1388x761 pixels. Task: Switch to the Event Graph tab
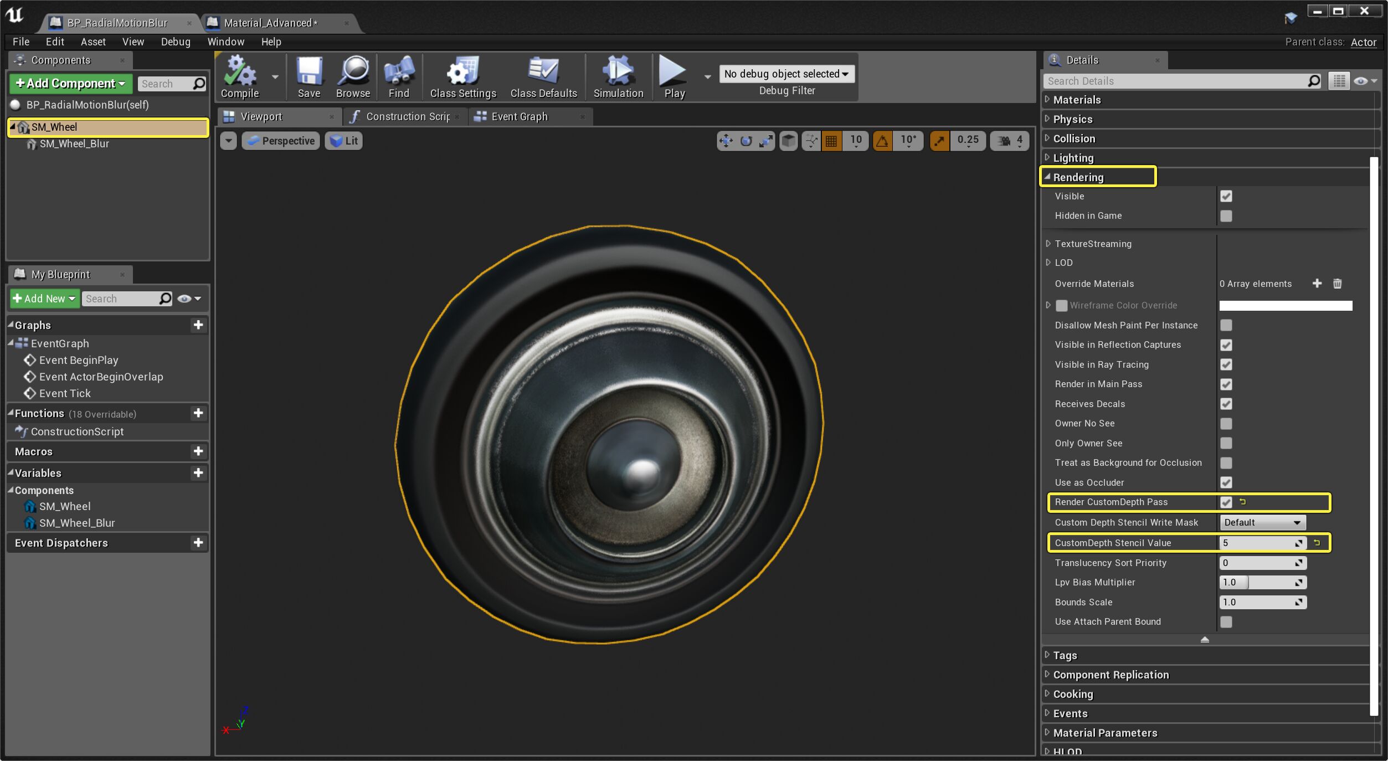(519, 116)
